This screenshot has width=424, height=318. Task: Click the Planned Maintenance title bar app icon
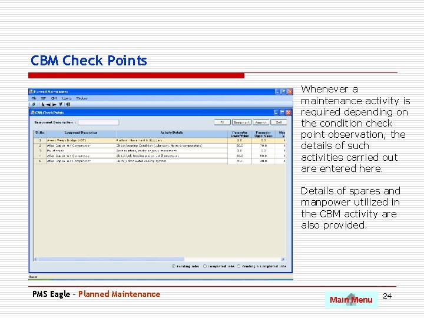click(31, 92)
